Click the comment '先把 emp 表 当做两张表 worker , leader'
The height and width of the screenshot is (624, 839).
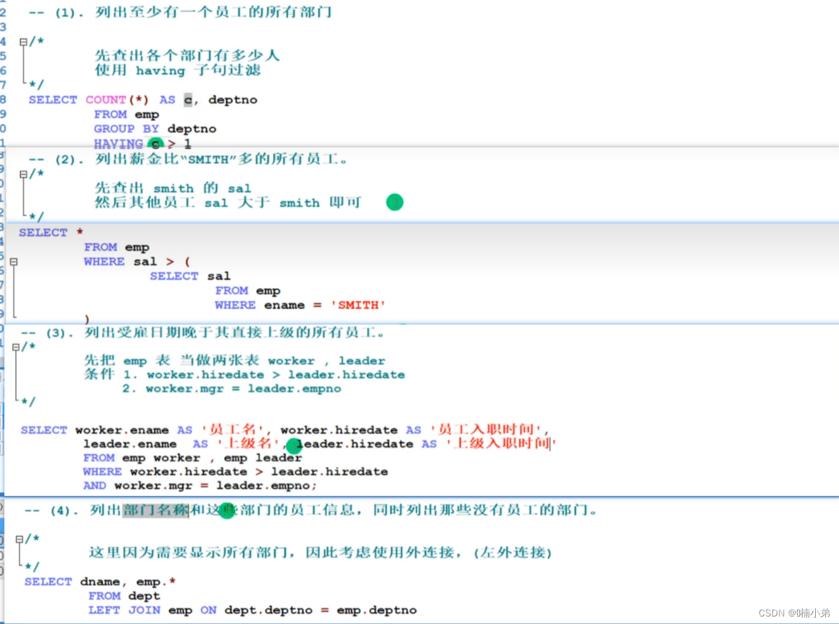pos(235,360)
